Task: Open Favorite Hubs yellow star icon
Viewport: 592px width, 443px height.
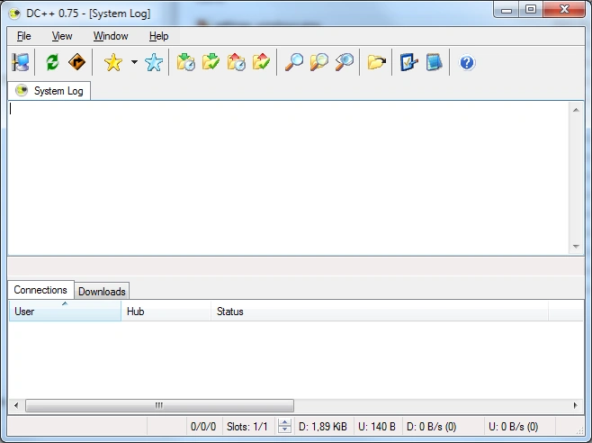Action: pos(113,62)
